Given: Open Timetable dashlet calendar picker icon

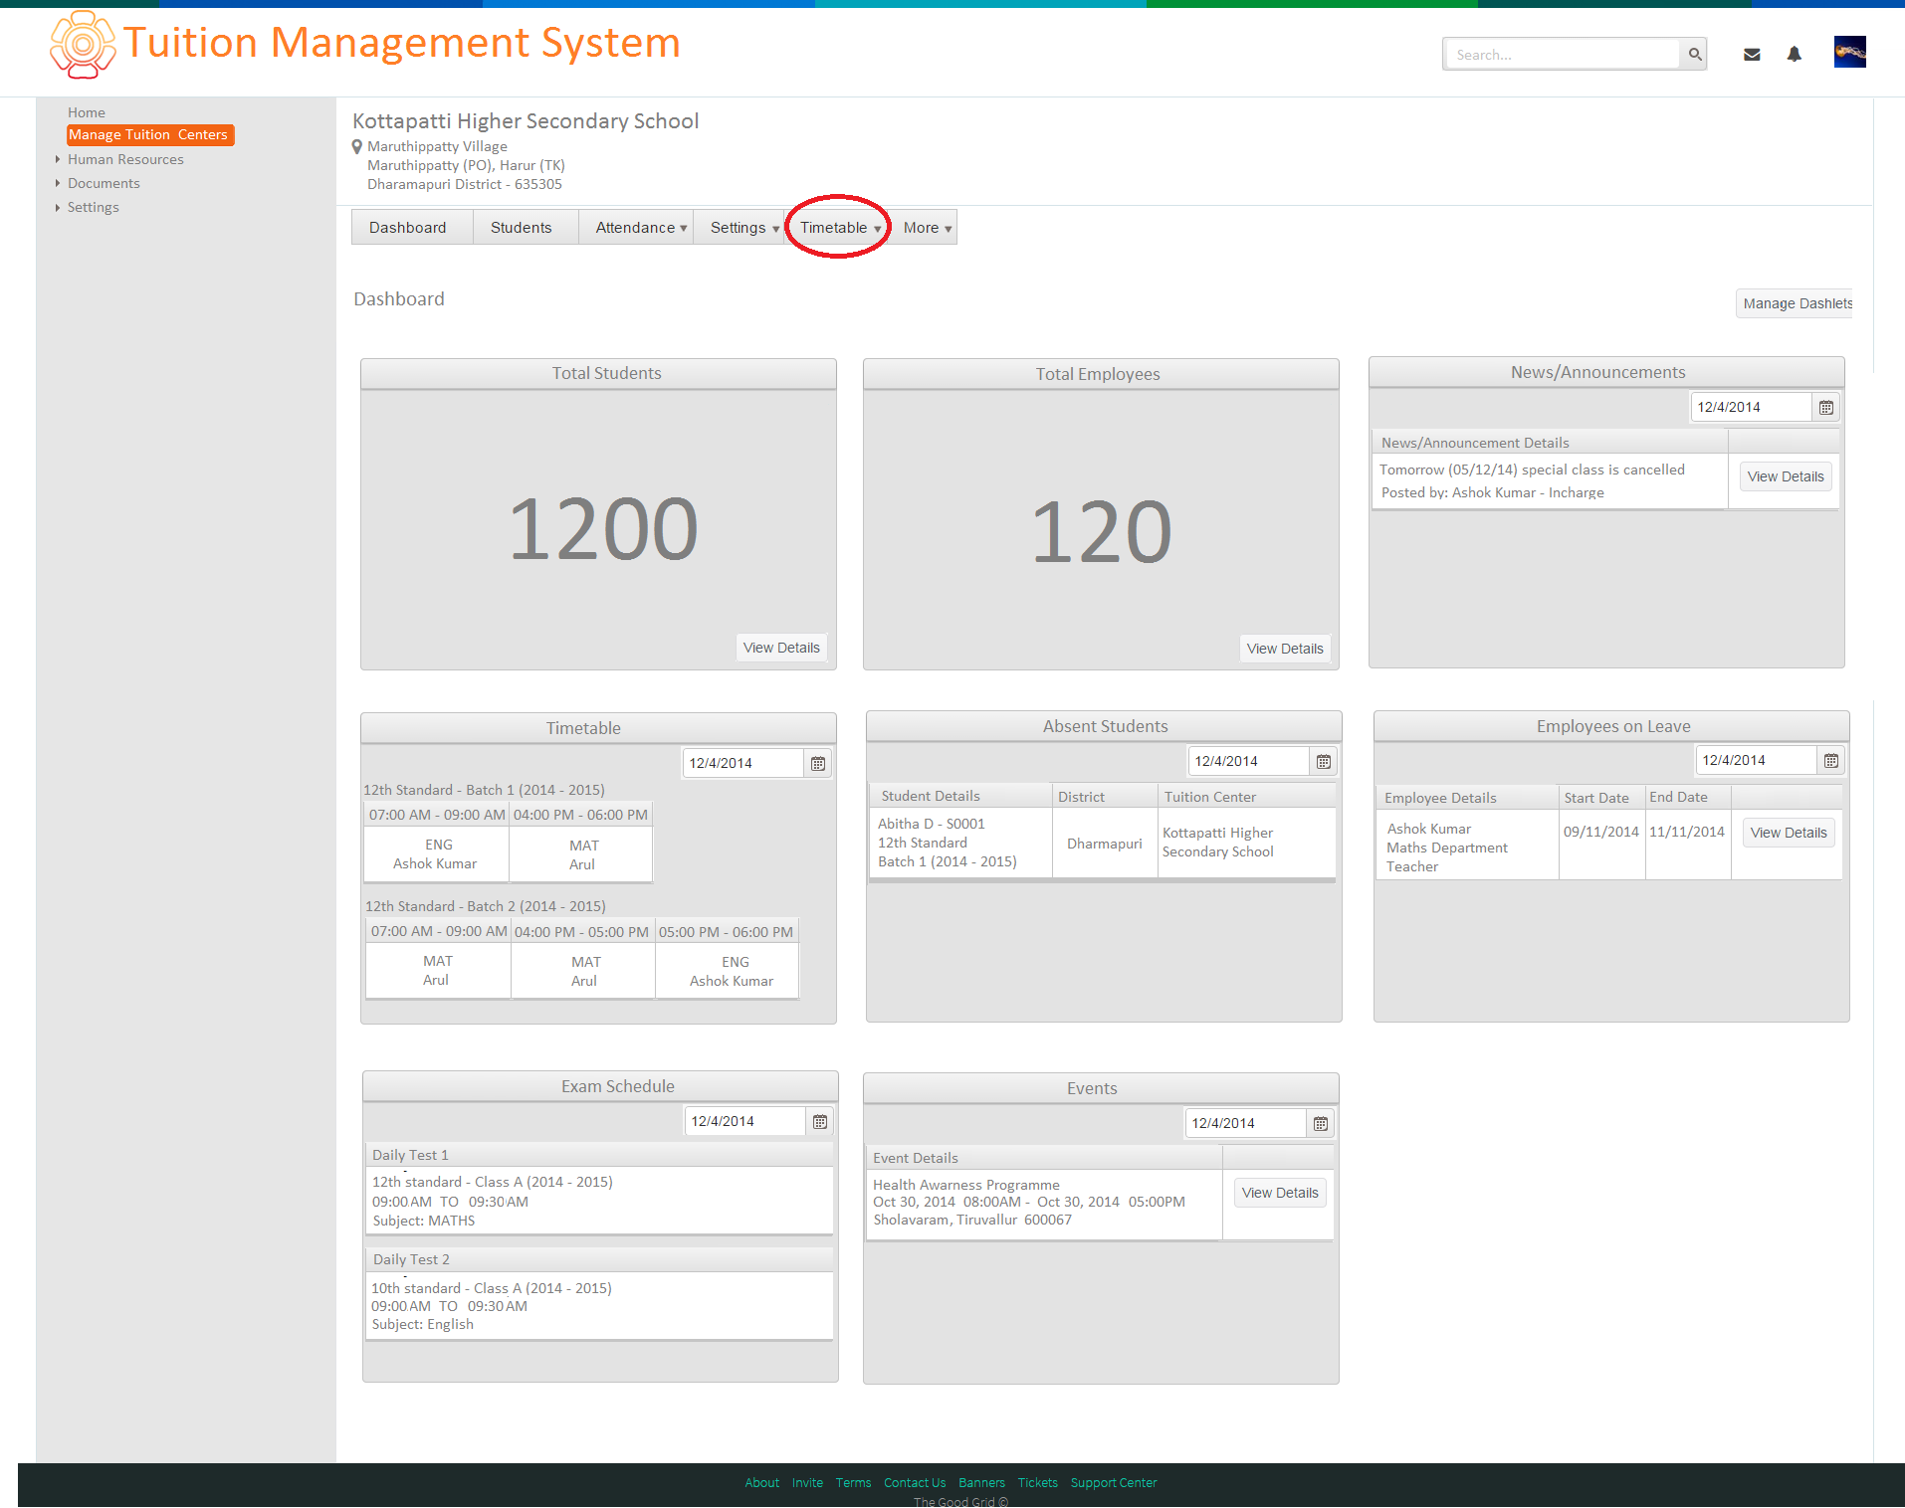Looking at the screenshot, I should click(818, 764).
